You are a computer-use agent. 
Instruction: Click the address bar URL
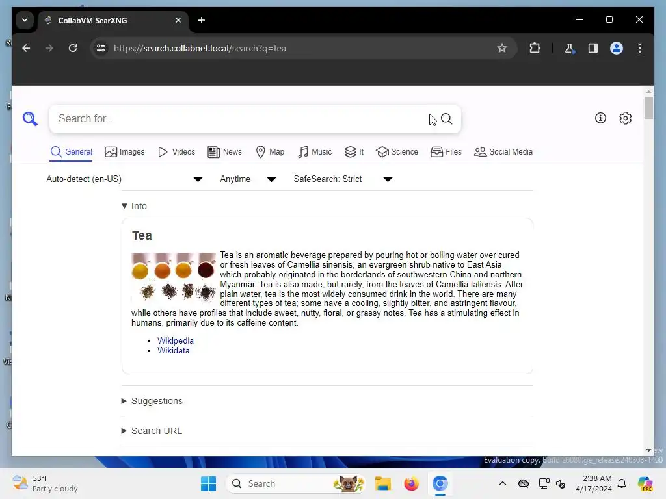pyautogui.click(x=200, y=48)
